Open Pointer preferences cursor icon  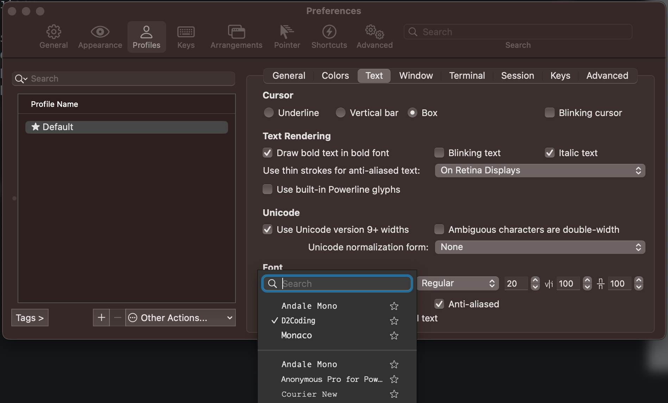[287, 32]
